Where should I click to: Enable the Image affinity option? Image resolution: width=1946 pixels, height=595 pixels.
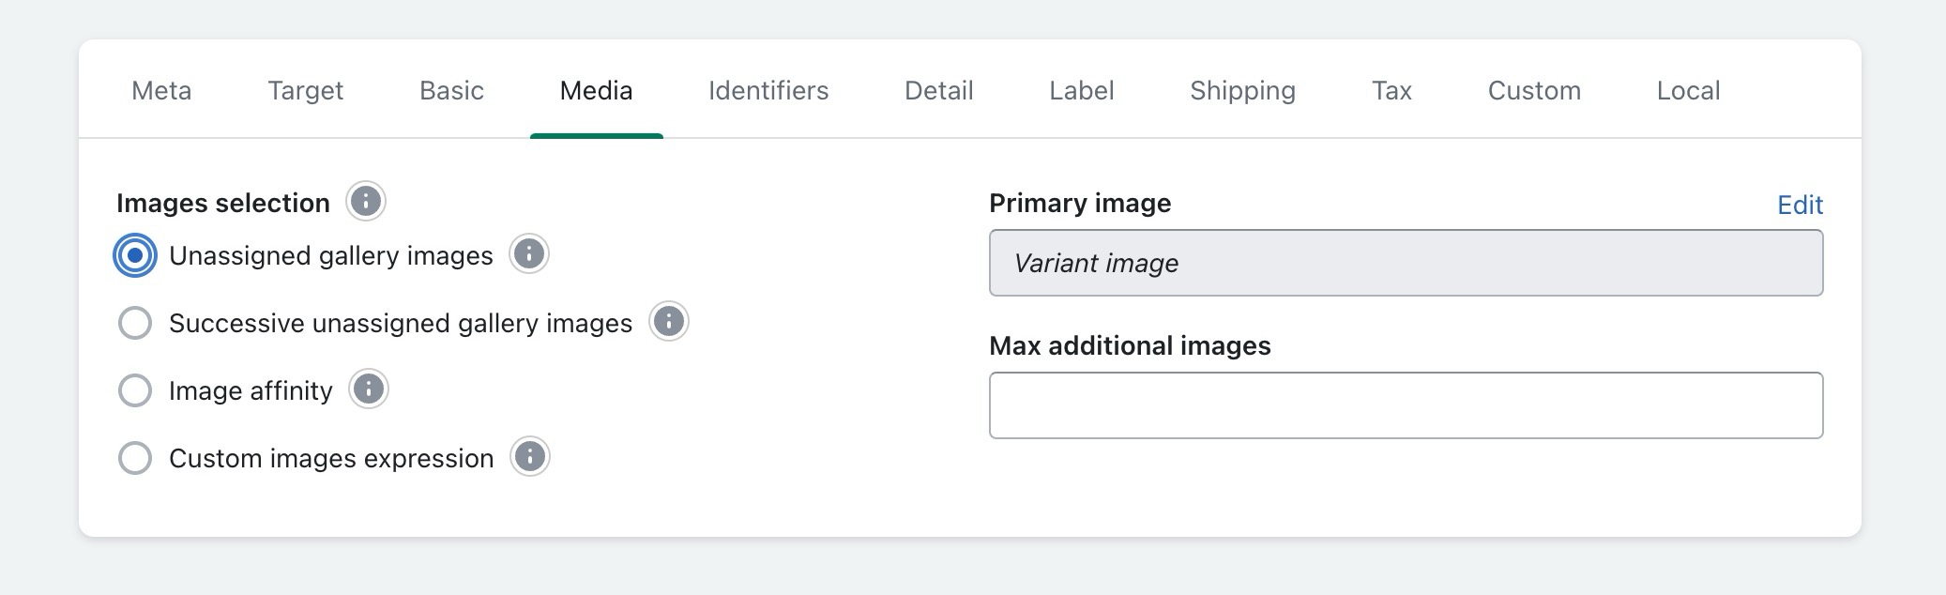pyautogui.click(x=135, y=389)
